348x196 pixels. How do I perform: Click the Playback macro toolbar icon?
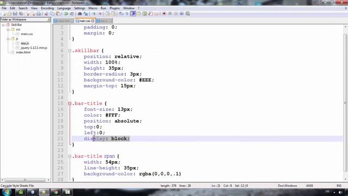176,14
